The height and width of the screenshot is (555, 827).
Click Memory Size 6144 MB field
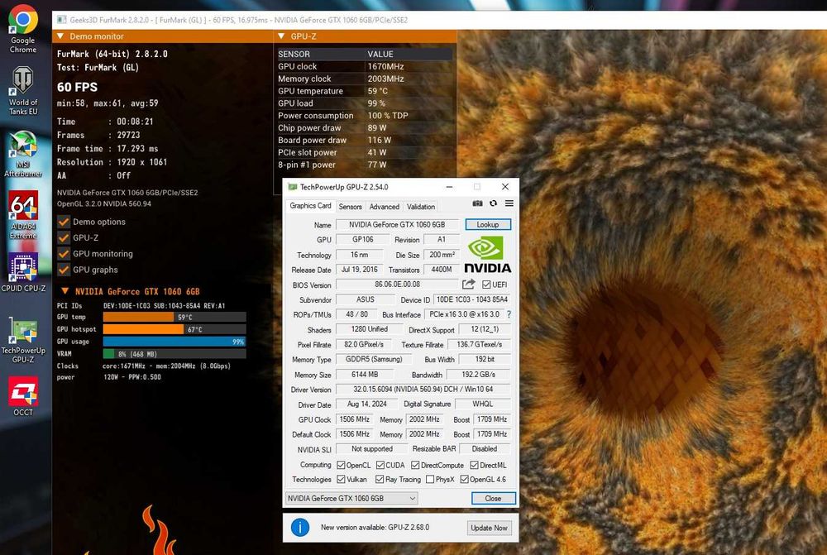tap(365, 375)
